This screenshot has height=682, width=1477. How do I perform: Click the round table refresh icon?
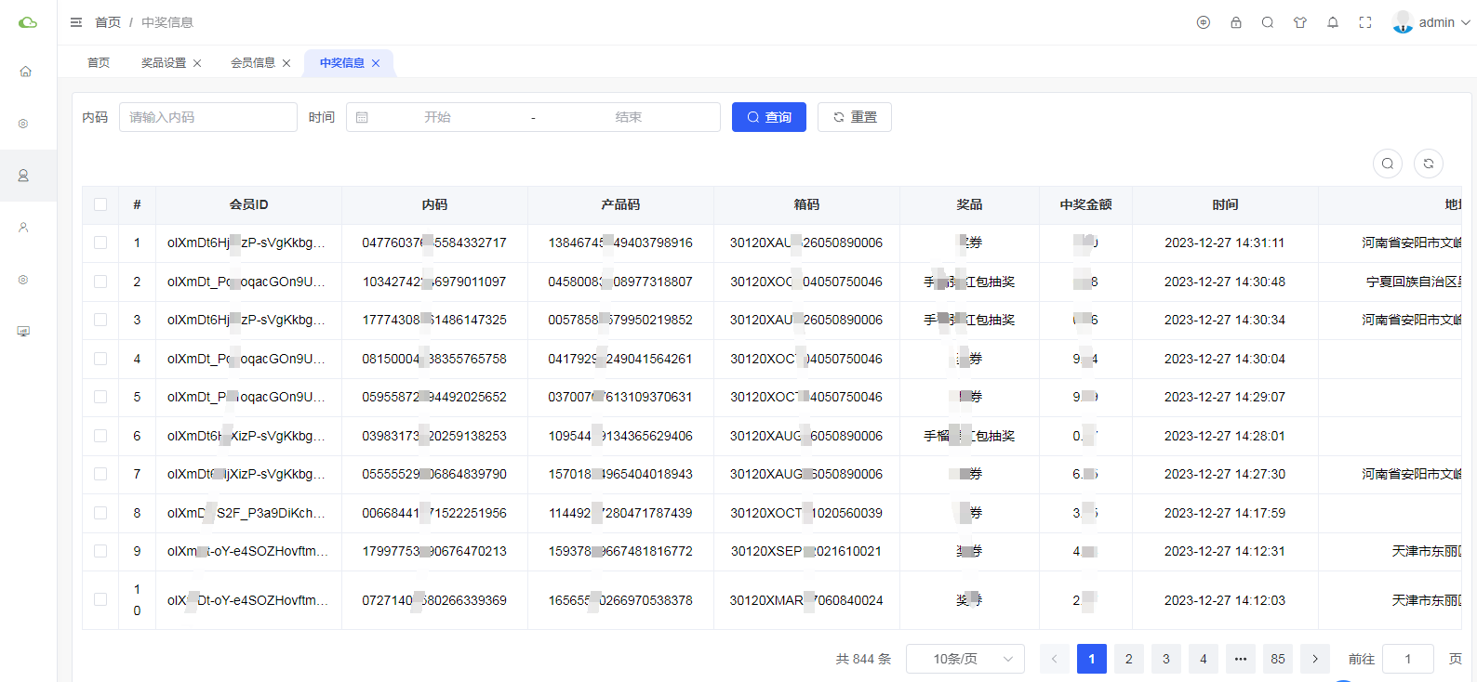(1429, 164)
